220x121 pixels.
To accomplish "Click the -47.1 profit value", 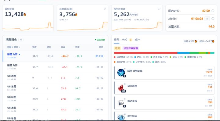I will [x=64, y=67].
